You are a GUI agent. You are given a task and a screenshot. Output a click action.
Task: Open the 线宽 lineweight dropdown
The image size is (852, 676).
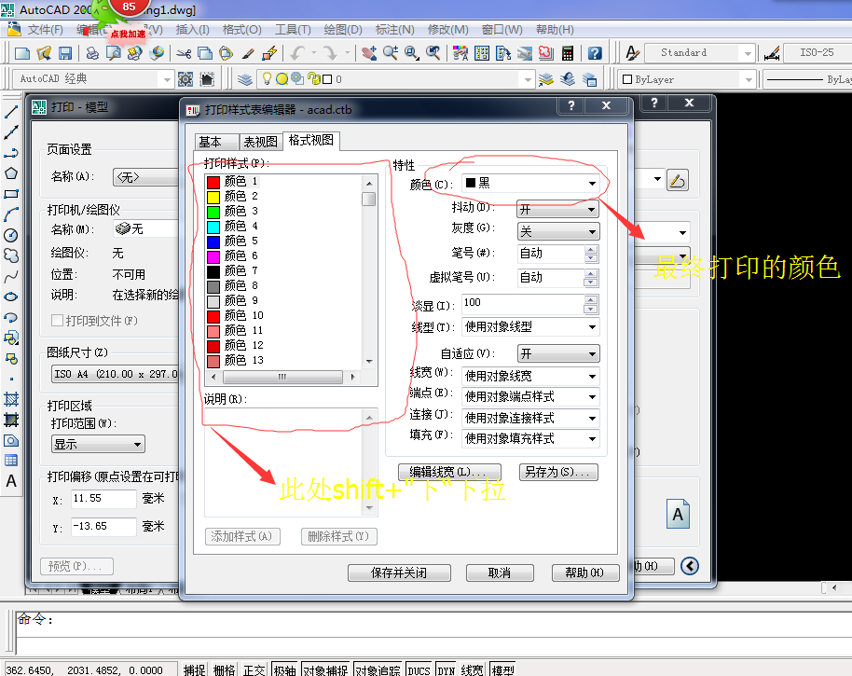(531, 376)
